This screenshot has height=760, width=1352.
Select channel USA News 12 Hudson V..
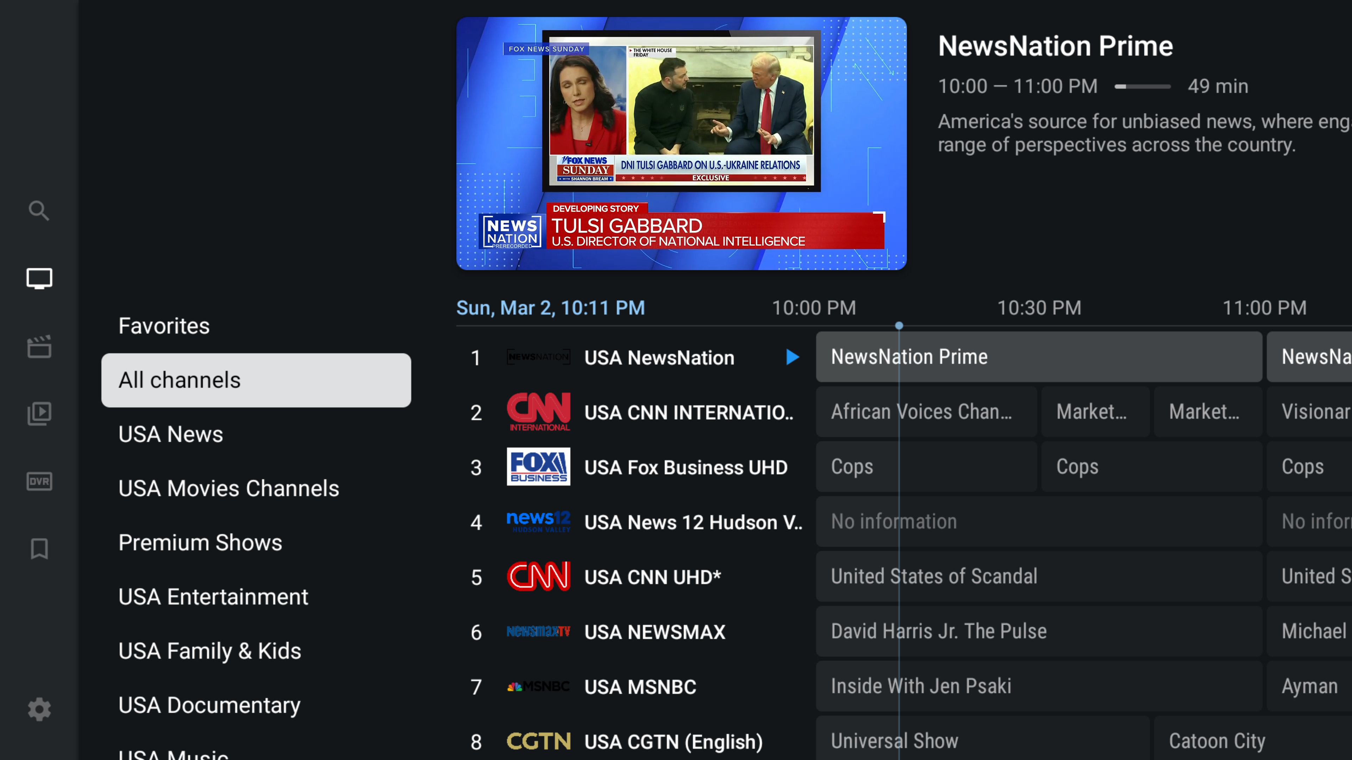(x=693, y=522)
